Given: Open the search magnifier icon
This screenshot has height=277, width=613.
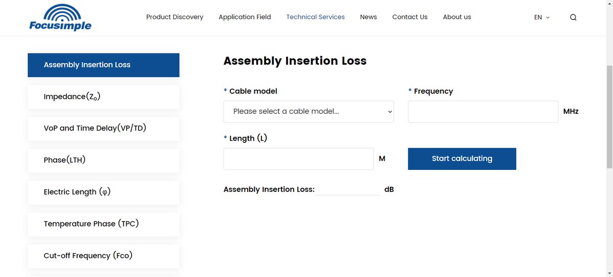Looking at the screenshot, I should pos(573,17).
